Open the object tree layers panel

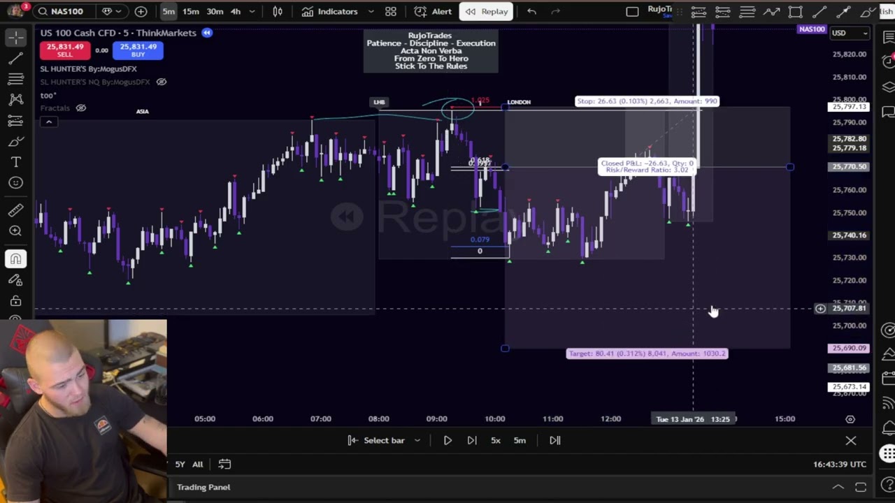tap(888, 87)
